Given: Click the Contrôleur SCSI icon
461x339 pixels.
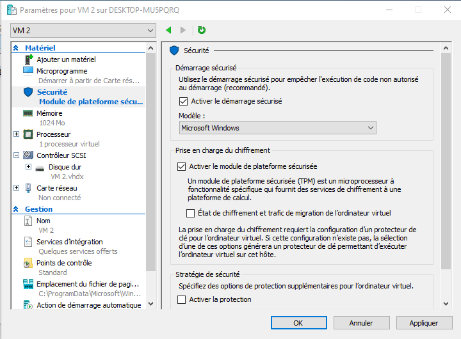Looking at the screenshot, I should click(x=28, y=155).
